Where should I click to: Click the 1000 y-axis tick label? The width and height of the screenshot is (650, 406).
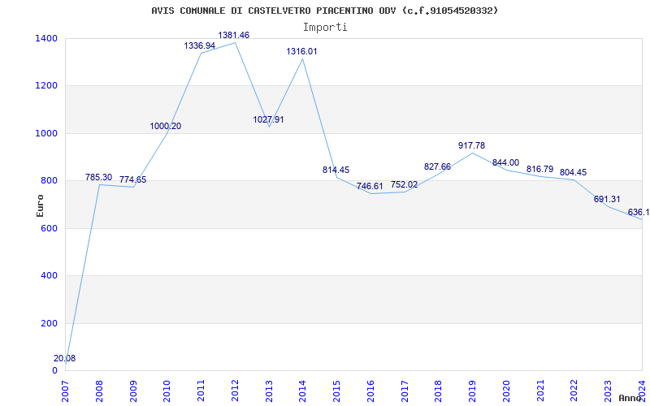tap(47, 133)
